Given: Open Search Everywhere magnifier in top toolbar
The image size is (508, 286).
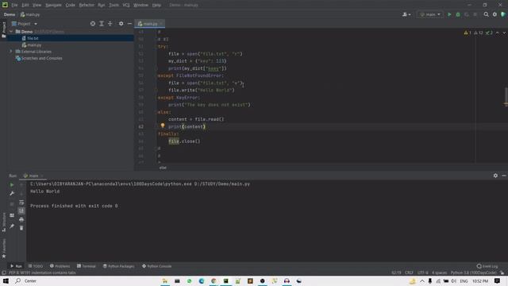Looking at the screenshot, I should [486, 14].
